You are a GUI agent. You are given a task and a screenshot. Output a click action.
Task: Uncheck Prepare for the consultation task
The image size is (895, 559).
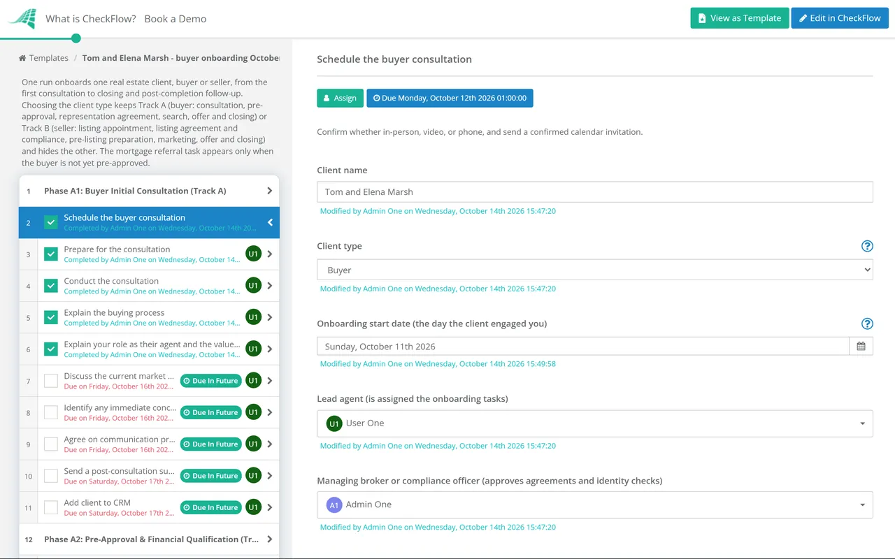pyautogui.click(x=51, y=254)
